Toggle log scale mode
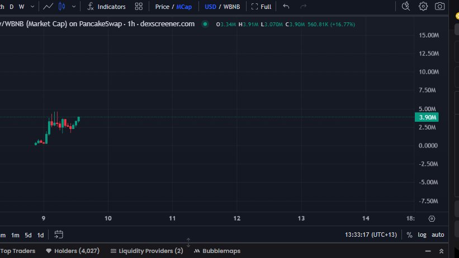Viewport: 459px width, 258px height. tap(422, 235)
